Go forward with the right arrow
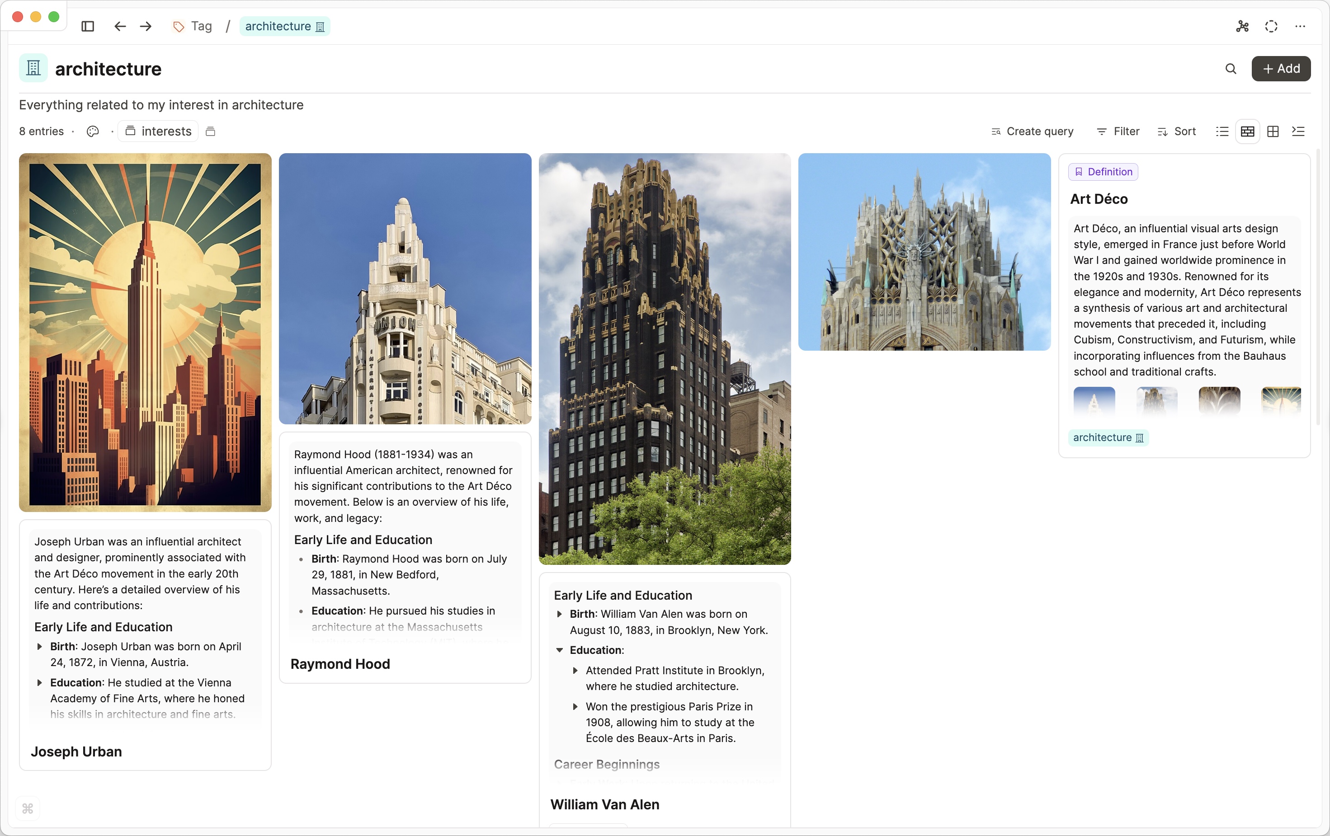Image resolution: width=1330 pixels, height=836 pixels. point(146,26)
